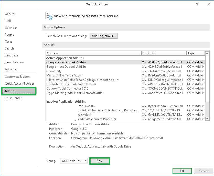Screen dimensions: 214x176
Task: Sort by the Location column header
Action: pos(164,53)
